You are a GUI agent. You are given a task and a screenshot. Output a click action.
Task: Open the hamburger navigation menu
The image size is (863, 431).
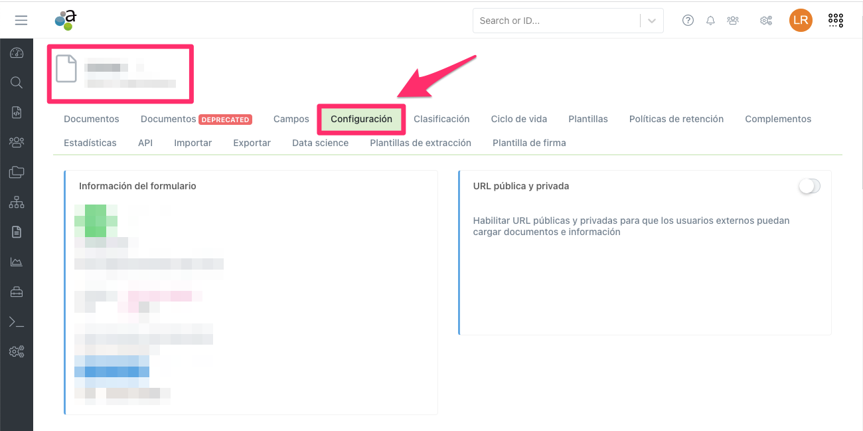point(21,19)
